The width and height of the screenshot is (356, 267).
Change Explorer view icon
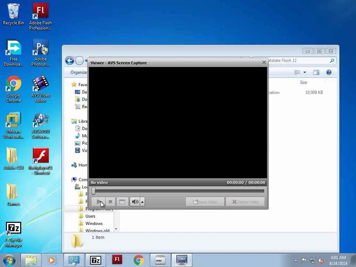(297, 72)
